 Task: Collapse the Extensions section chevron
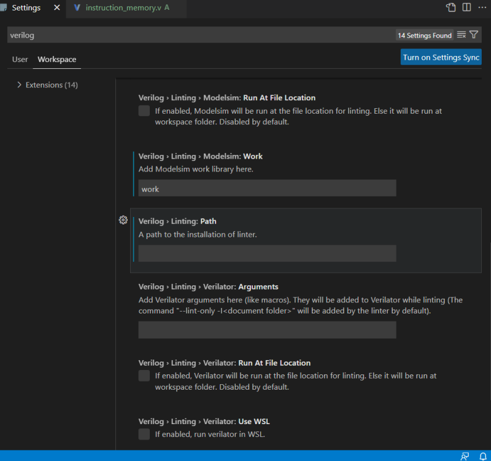(x=19, y=85)
